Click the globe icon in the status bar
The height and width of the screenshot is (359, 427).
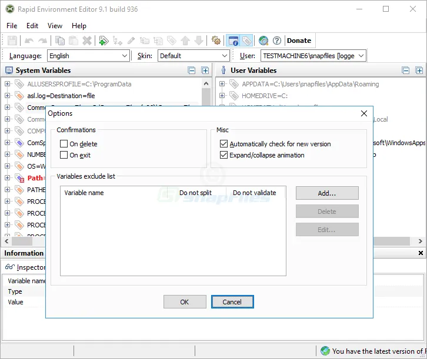(325, 351)
